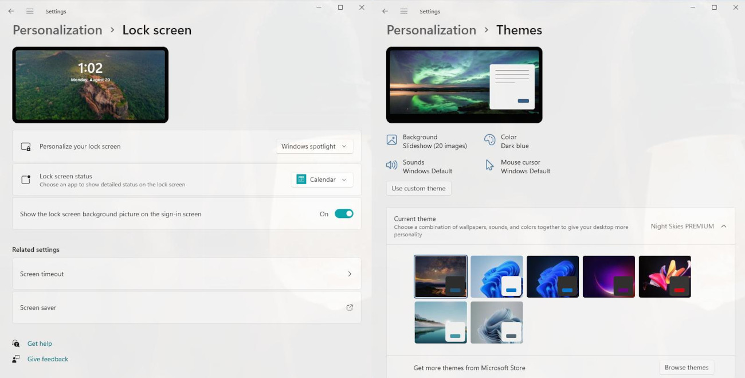Image resolution: width=745 pixels, height=378 pixels.
Task: Select the Night Skies starry theme thumbnail
Action: tap(441, 276)
